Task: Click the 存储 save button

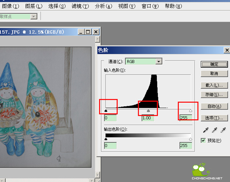Action: click(214, 95)
